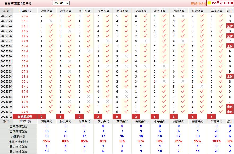Click the red check for 薤露杀号 in row 2025340

202,106
